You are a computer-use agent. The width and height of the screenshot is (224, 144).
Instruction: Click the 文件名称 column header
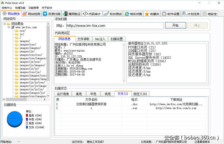point(91,100)
